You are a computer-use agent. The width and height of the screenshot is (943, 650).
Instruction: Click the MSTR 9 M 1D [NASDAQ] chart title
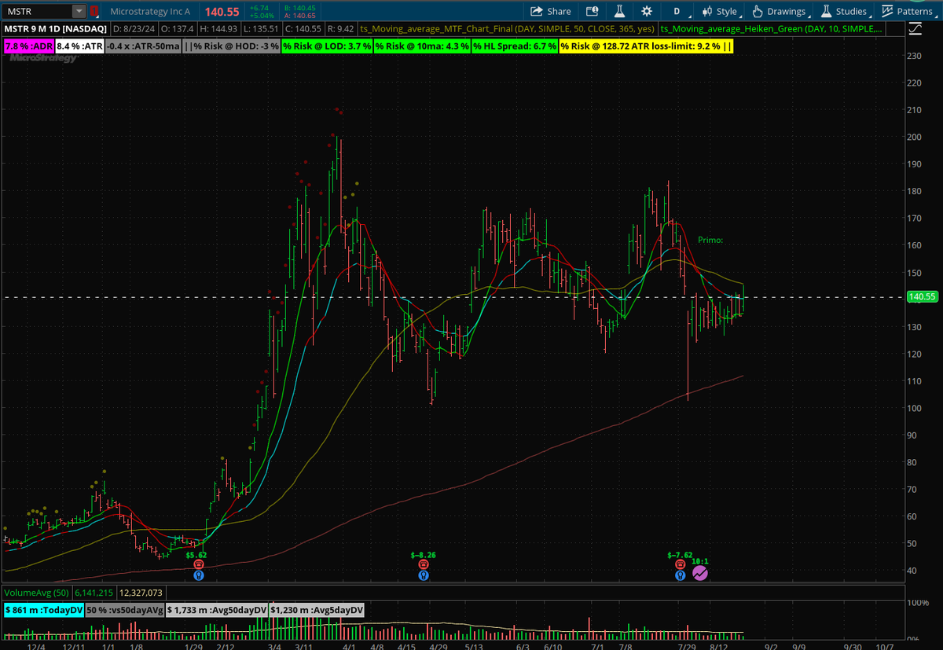pyautogui.click(x=55, y=28)
